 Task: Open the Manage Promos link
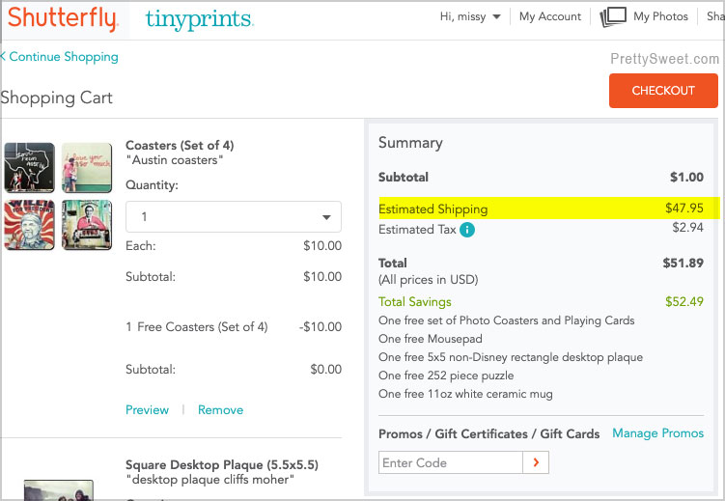point(657,433)
